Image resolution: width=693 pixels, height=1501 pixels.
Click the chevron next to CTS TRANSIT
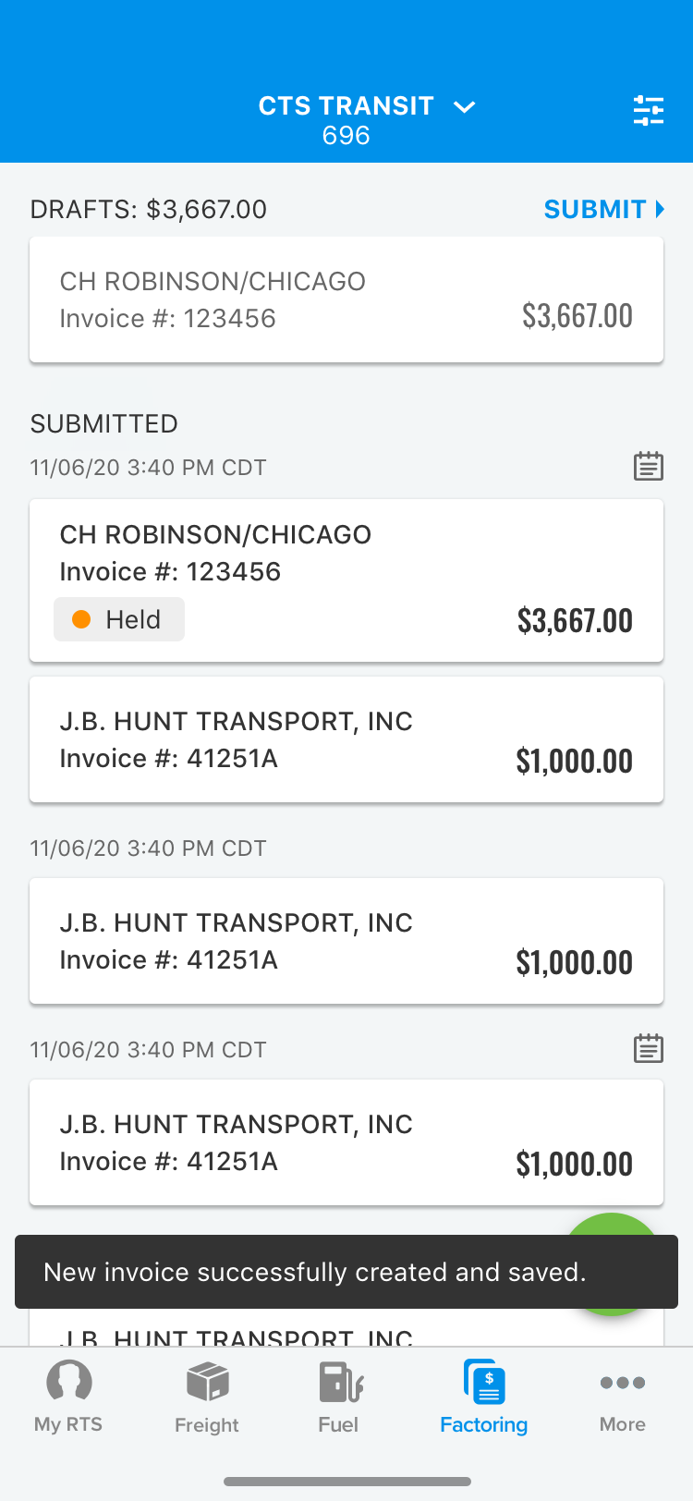pyautogui.click(x=465, y=107)
